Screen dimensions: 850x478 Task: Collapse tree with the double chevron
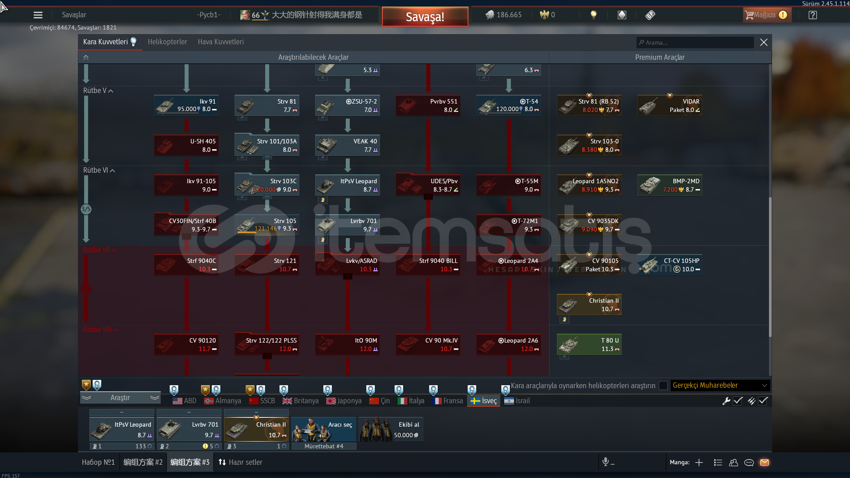pyautogui.click(x=86, y=57)
